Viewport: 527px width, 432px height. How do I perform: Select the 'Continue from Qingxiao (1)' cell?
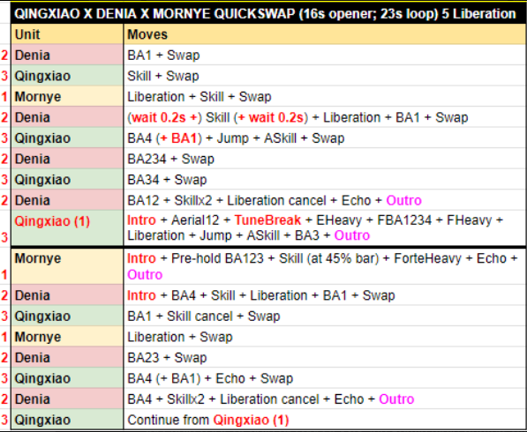point(324,420)
